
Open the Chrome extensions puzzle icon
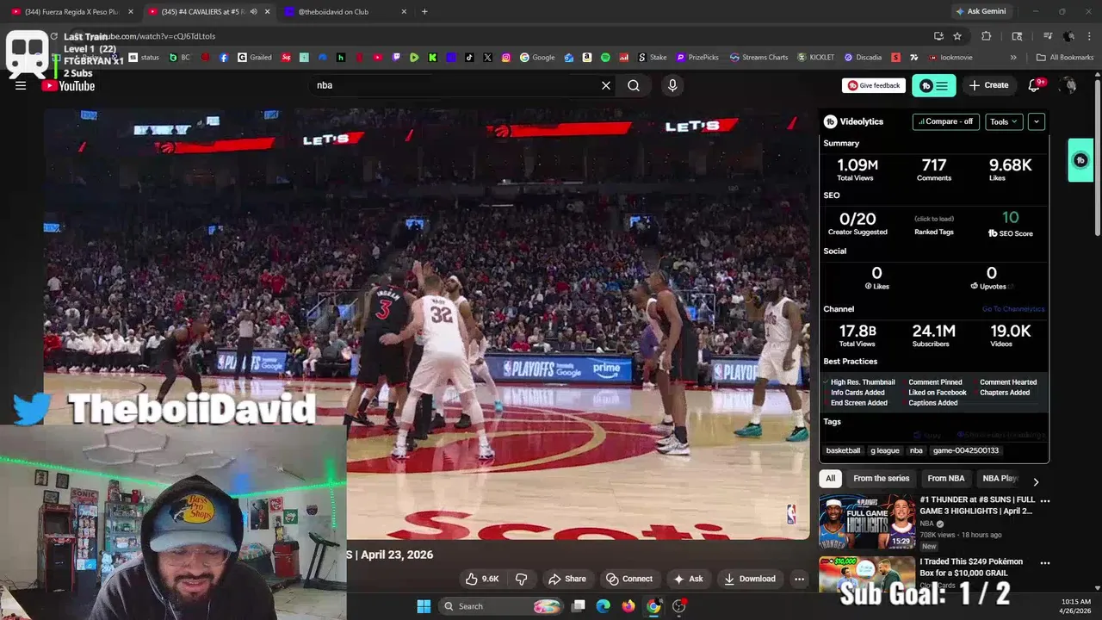coord(987,36)
